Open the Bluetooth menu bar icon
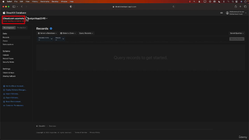249x140 pixels. (x=224, y=2)
